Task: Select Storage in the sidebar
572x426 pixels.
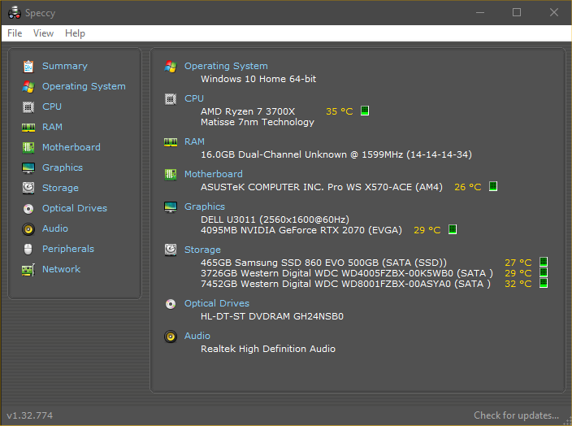Action: pyautogui.click(x=60, y=189)
